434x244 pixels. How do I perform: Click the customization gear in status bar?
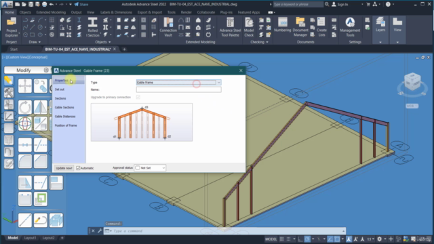pos(380,239)
